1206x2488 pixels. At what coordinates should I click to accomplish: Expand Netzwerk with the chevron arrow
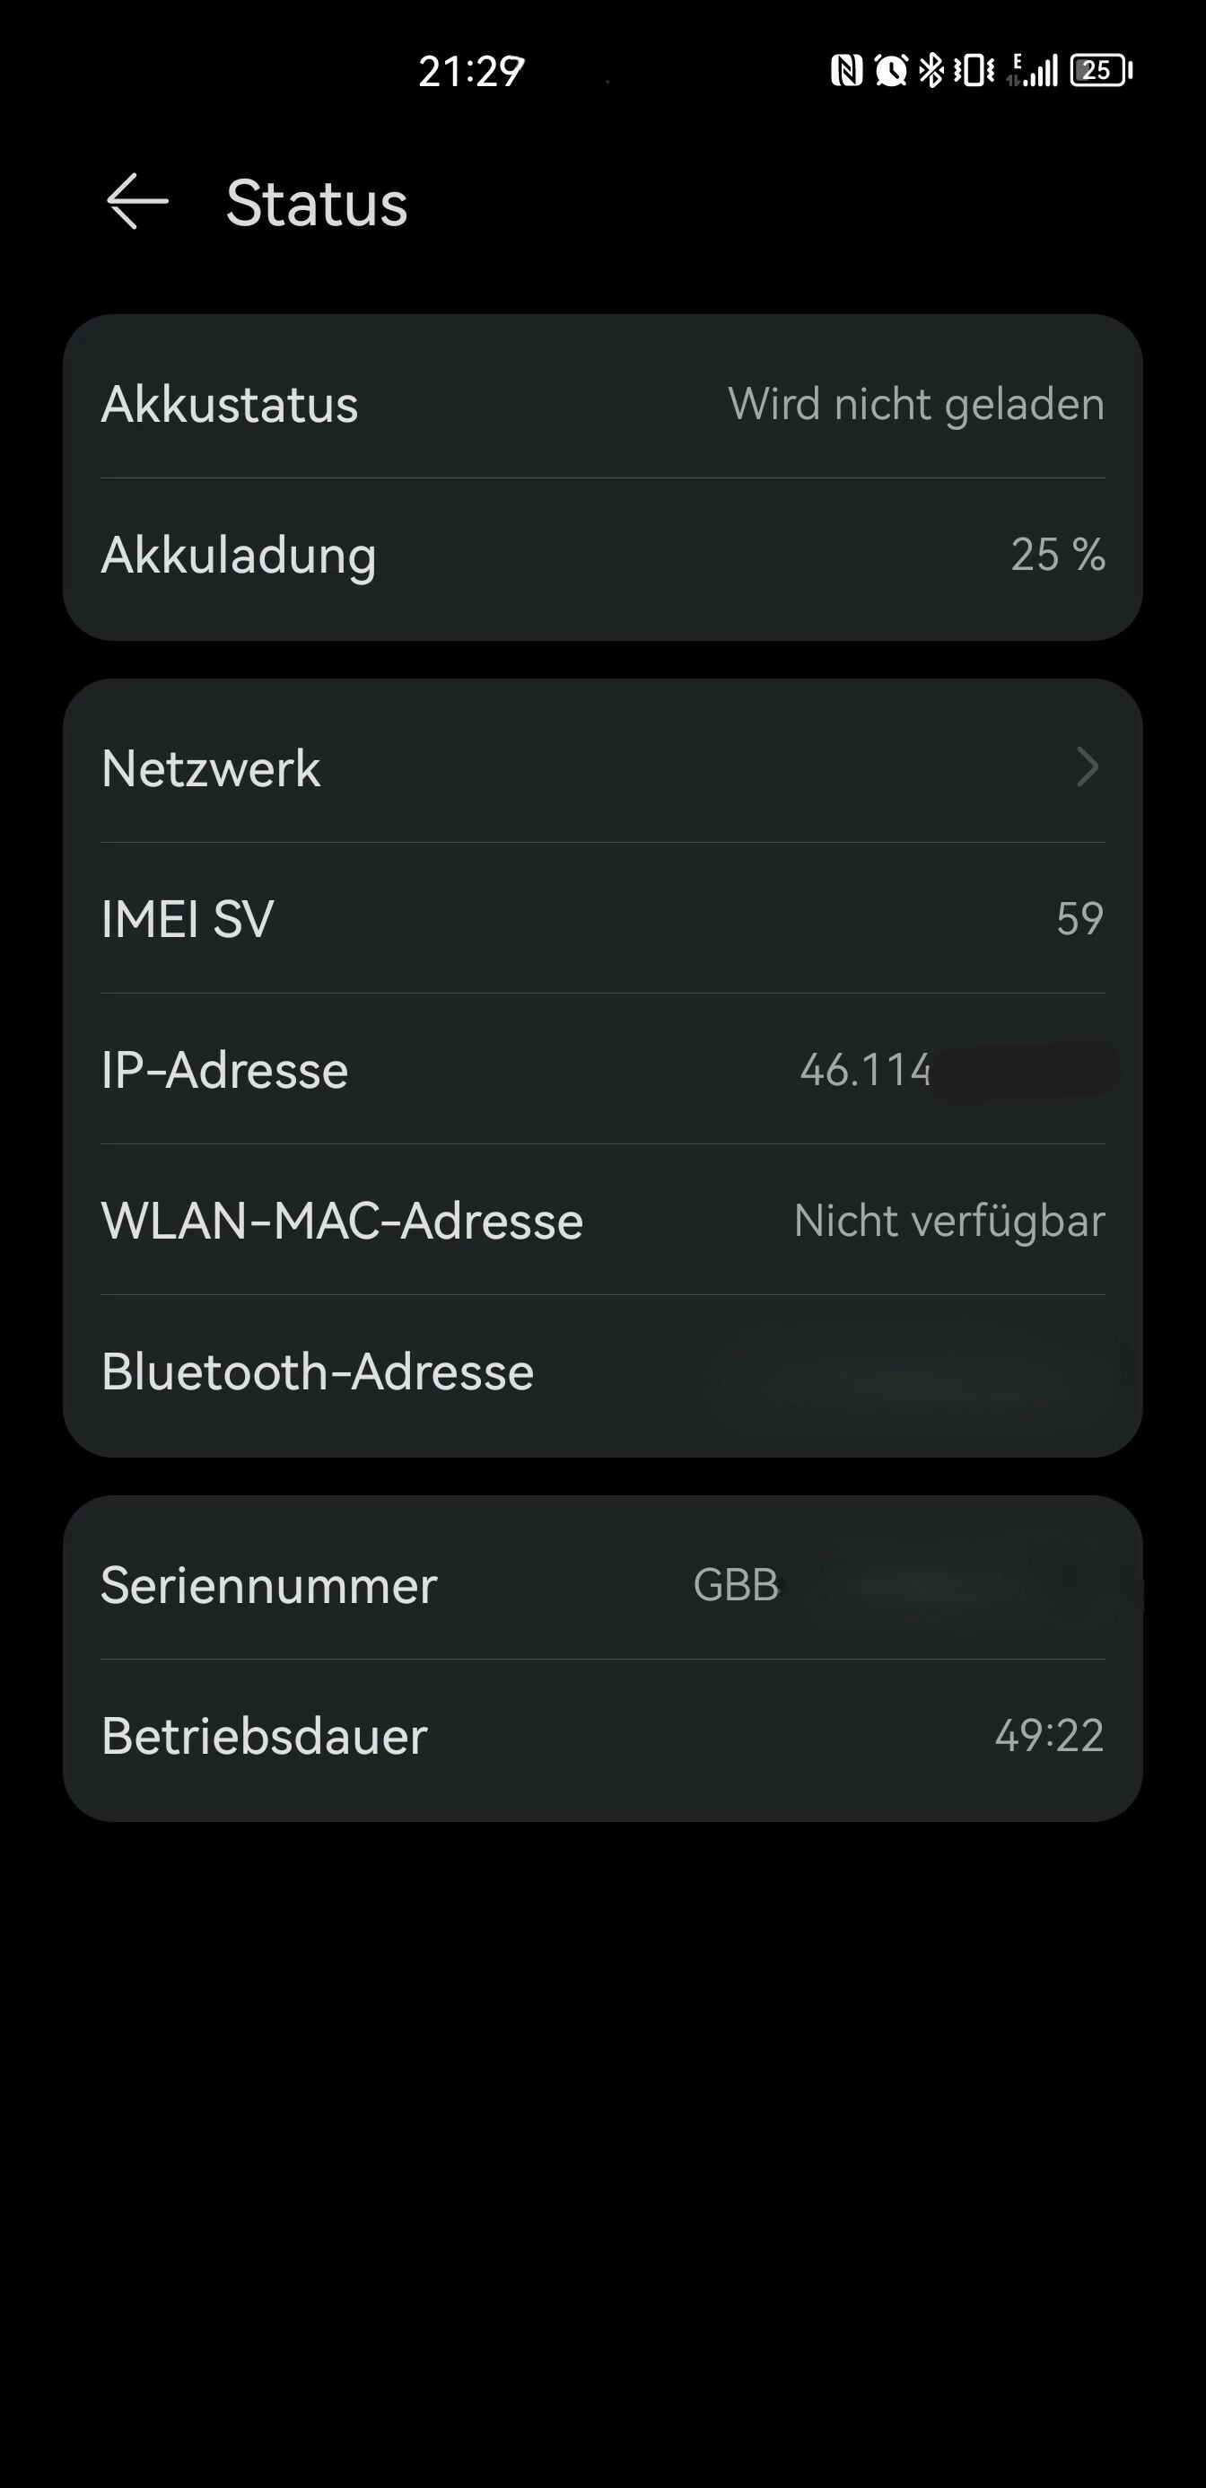pyautogui.click(x=1088, y=767)
